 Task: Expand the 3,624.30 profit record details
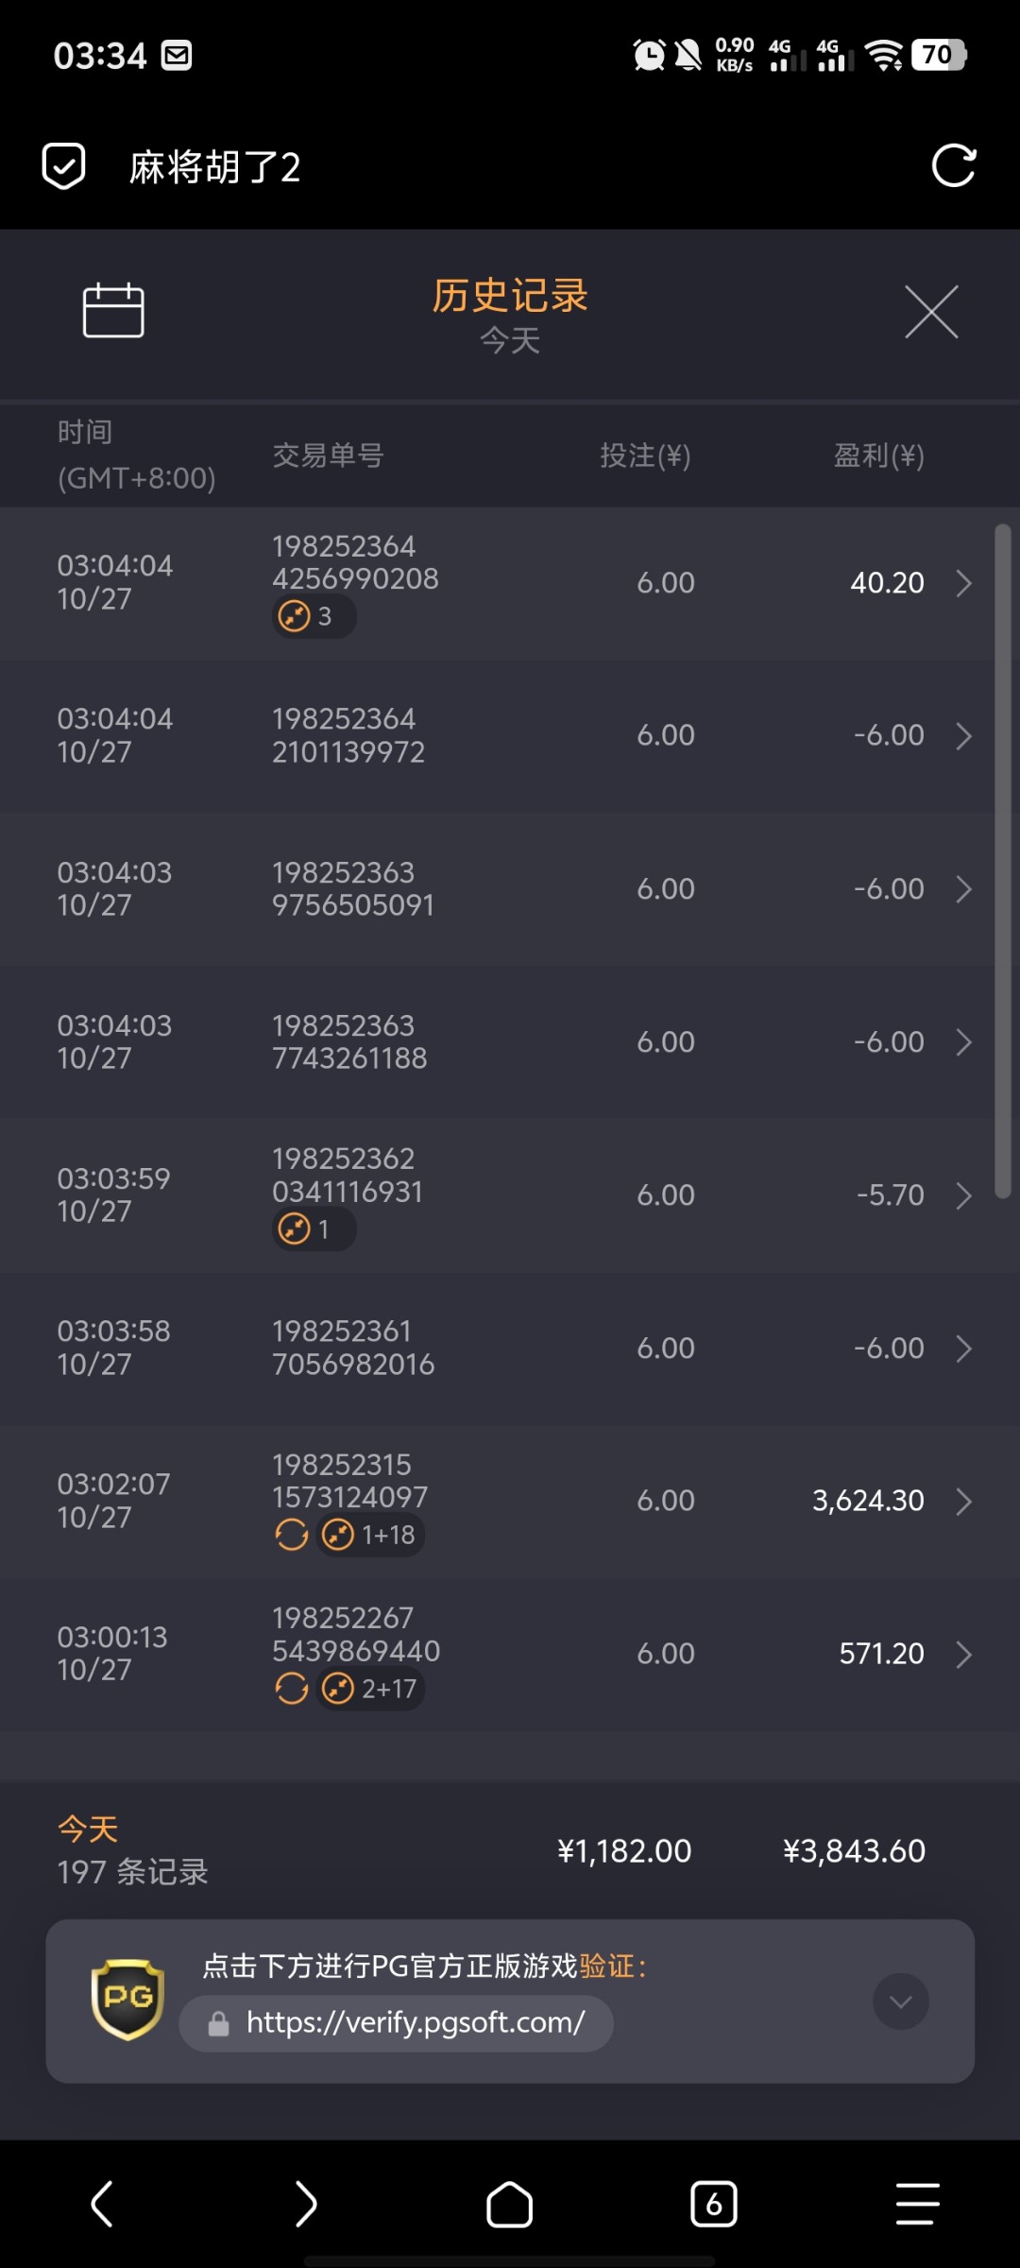point(963,1501)
